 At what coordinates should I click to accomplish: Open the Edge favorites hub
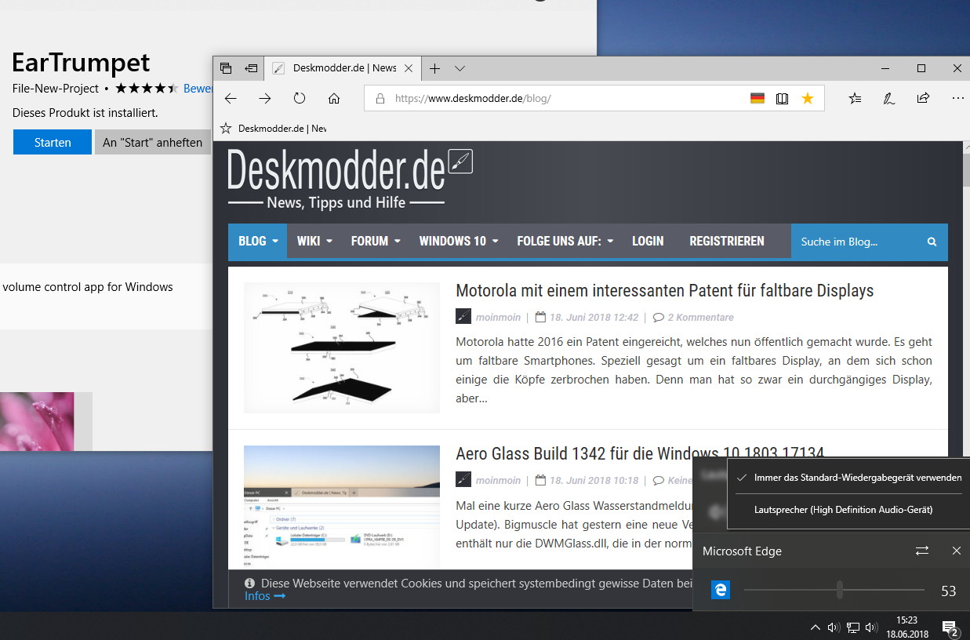(855, 98)
